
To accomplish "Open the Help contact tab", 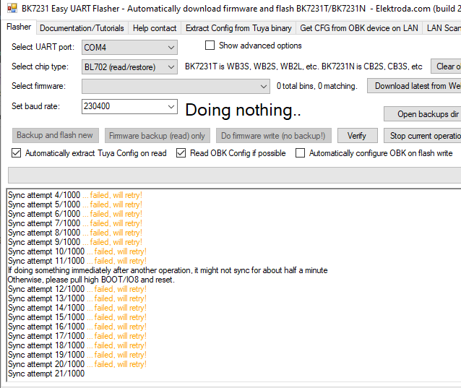I will pos(155,28).
